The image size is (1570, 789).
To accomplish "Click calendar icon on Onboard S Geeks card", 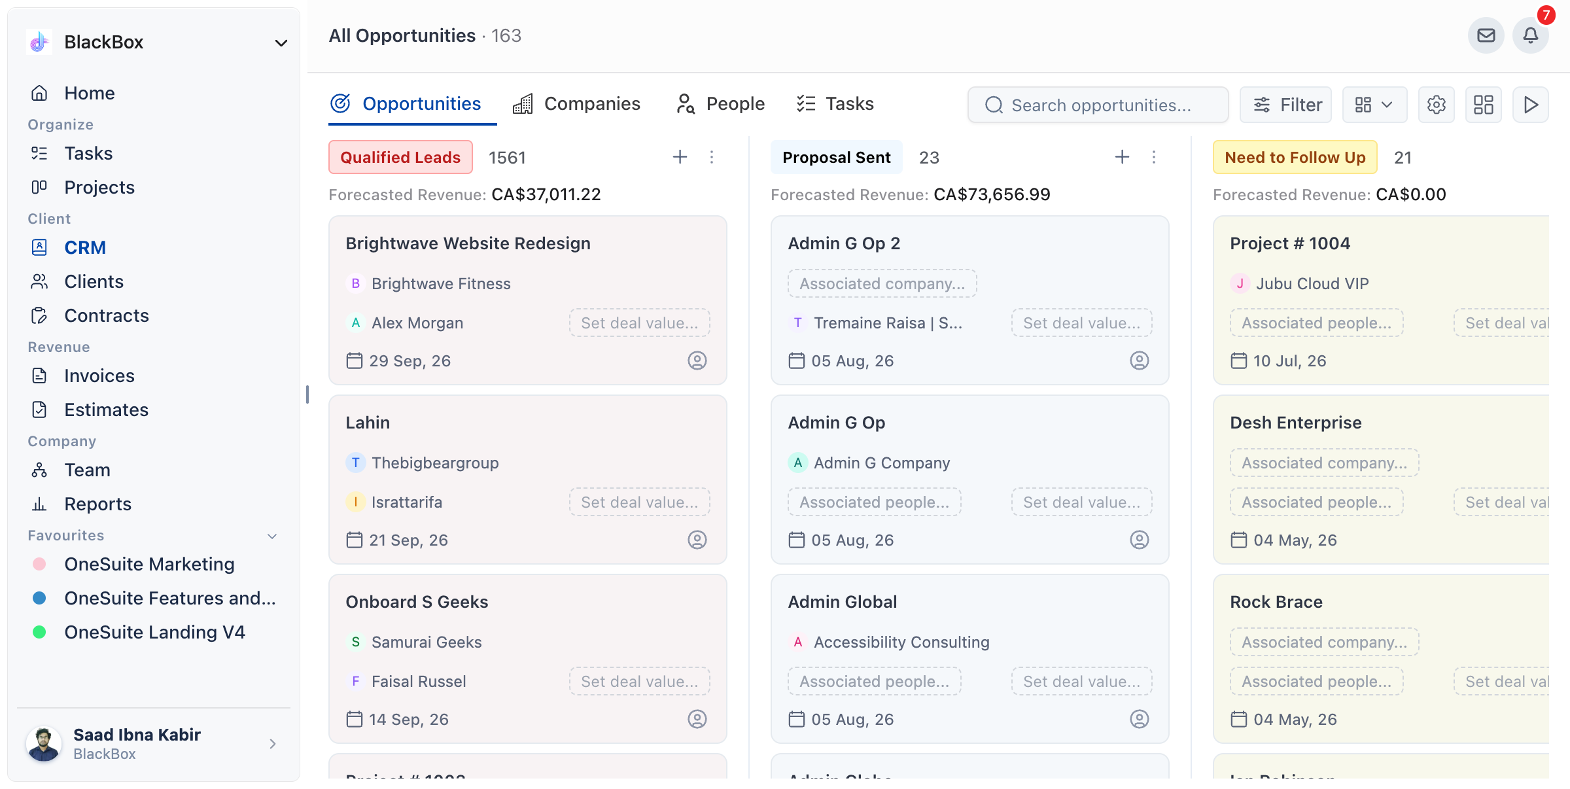I will tap(354, 719).
